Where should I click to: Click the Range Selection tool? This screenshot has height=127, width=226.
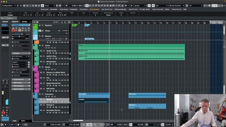tap(90, 6)
